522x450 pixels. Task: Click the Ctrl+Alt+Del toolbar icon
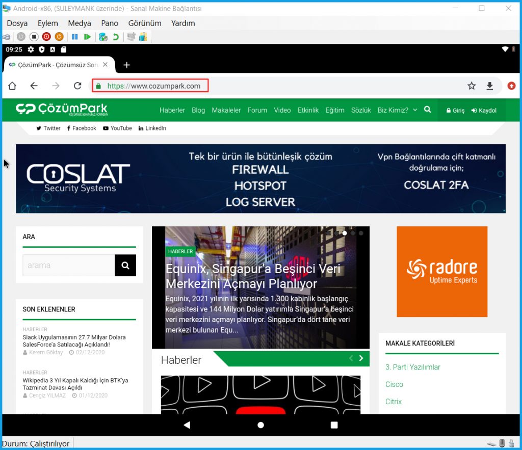6,37
